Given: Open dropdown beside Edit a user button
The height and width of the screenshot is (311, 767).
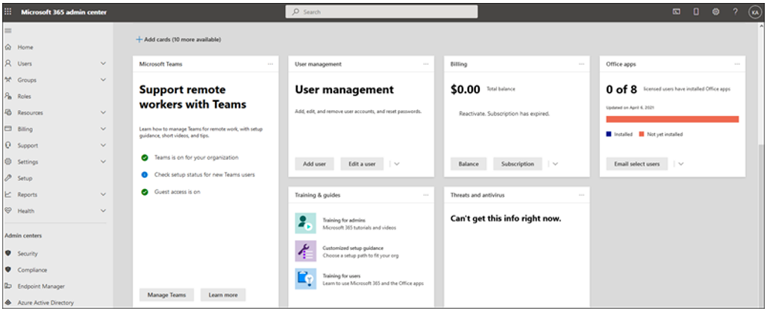Looking at the screenshot, I should point(397,164).
